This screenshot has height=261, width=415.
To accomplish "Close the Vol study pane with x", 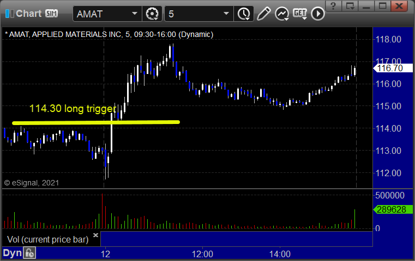I will [95, 235].
